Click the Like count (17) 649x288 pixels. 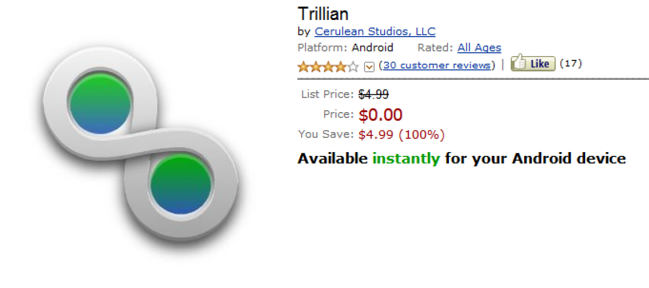(x=571, y=64)
